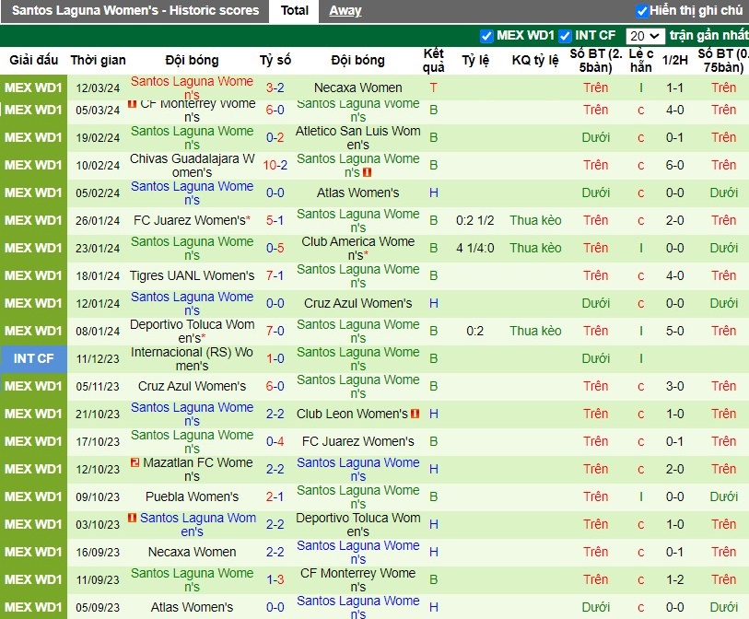Open the 6-0 CF Monterrey score
Viewport: 749px width, 619px height.
(275, 110)
